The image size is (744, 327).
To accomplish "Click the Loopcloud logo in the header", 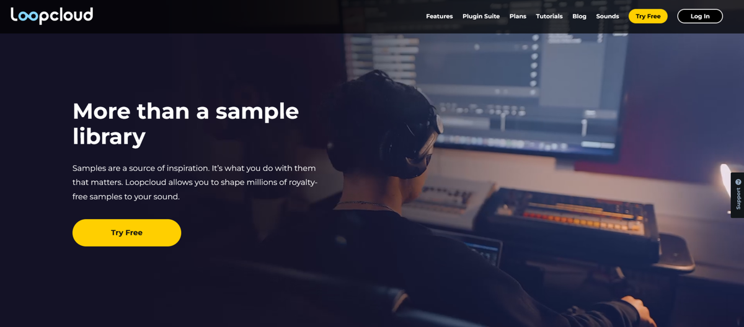I will point(52,15).
